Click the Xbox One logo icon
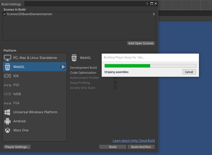 (7, 130)
